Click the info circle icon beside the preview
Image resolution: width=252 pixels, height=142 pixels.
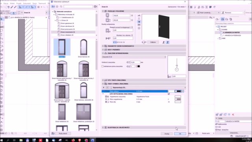(139, 28)
